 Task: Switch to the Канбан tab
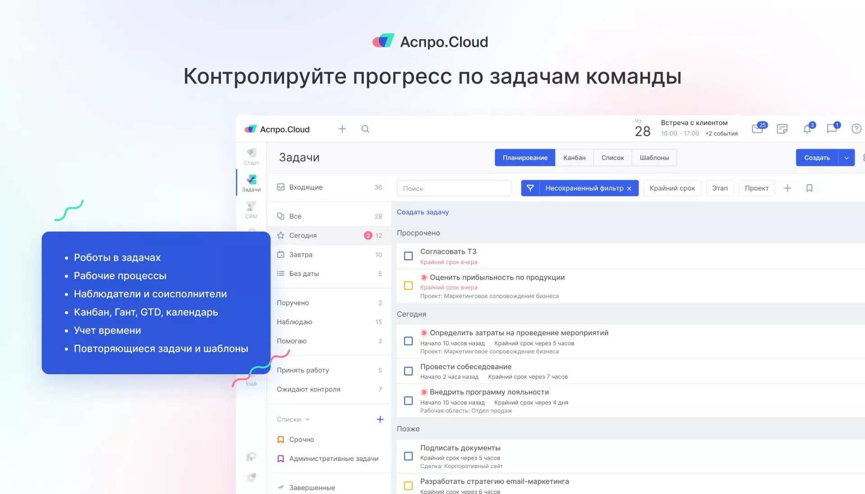(x=574, y=157)
